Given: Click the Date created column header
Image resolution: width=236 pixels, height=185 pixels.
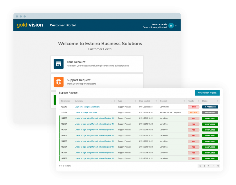Looking at the screenshot, I should coord(144,101).
